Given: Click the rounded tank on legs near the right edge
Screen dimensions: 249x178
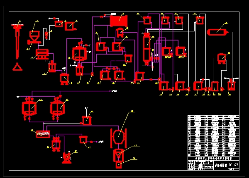Looking at the screenshot, I should [x=222, y=59].
